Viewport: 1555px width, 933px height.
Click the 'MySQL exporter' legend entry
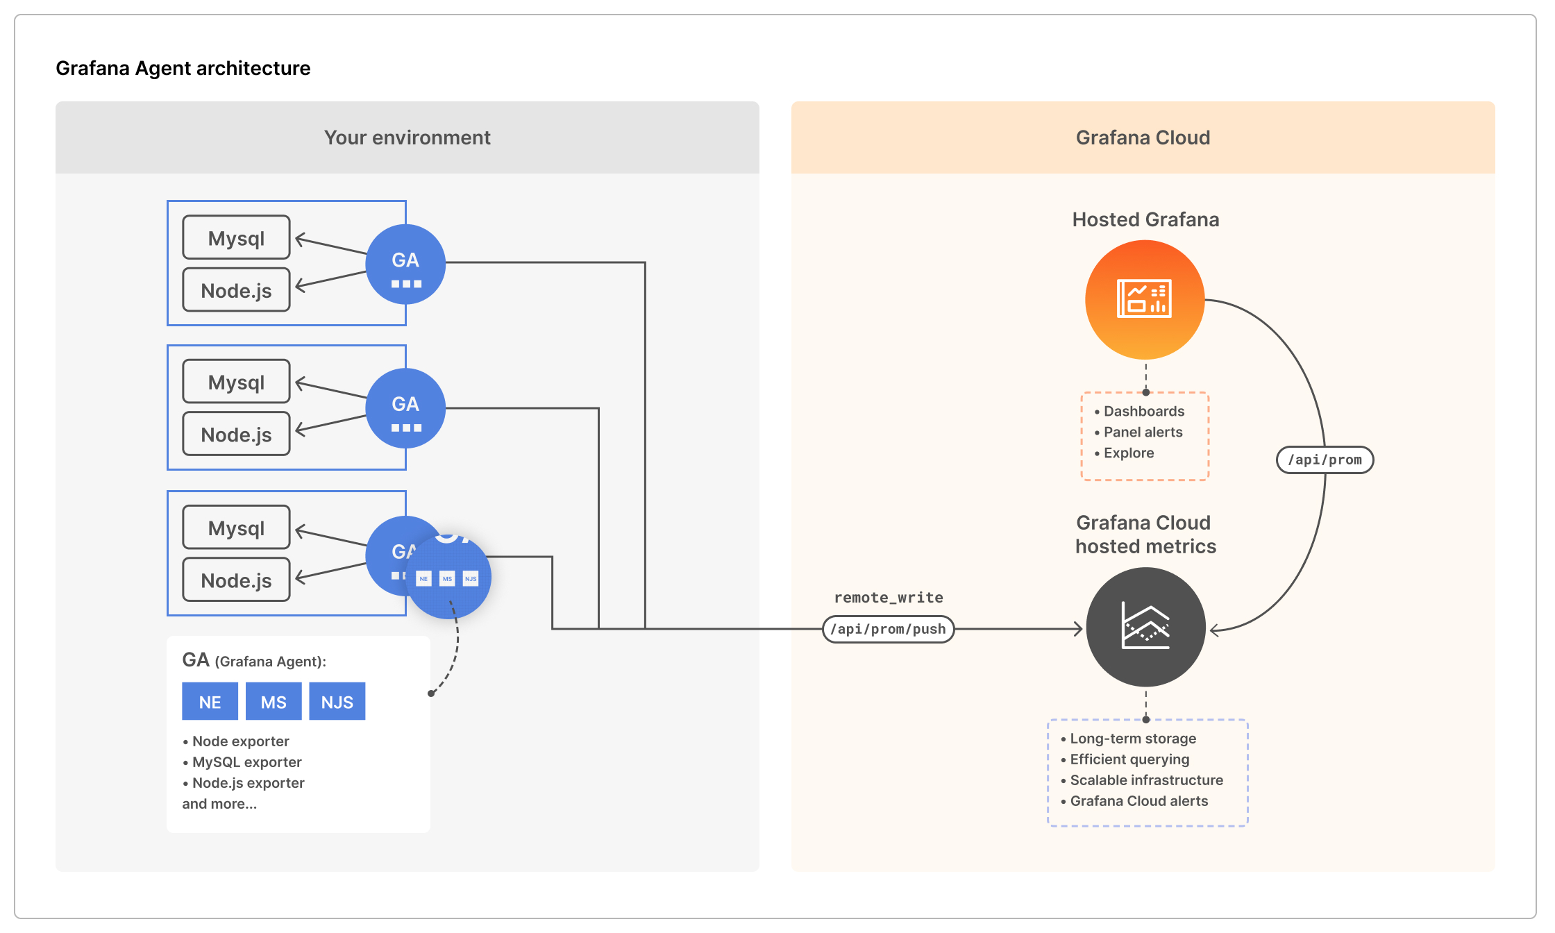[x=246, y=762]
